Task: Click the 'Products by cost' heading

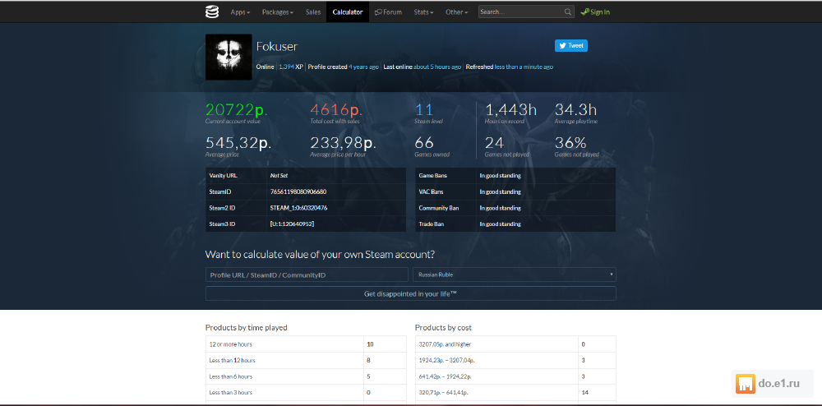Action: (x=444, y=327)
